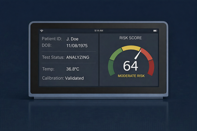Select the Temp label
This screenshot has width=197, height=131.
click(x=49, y=69)
